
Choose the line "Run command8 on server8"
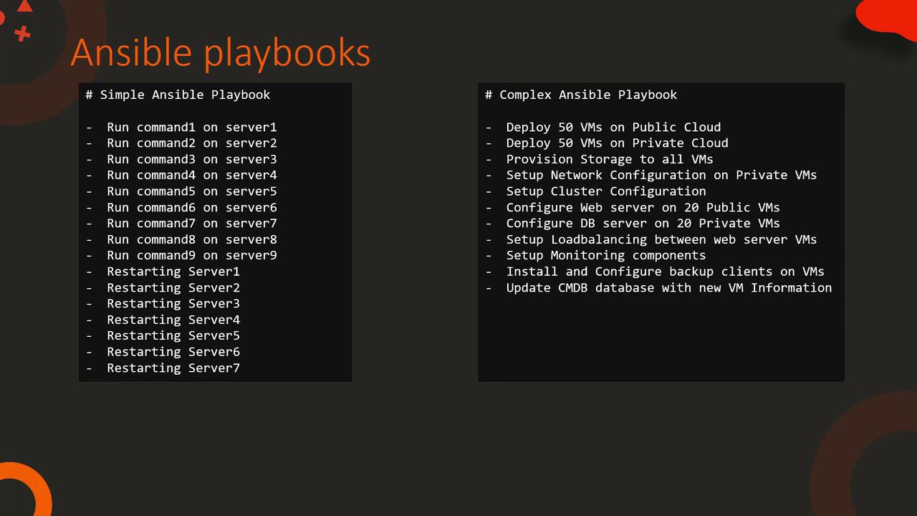(192, 239)
